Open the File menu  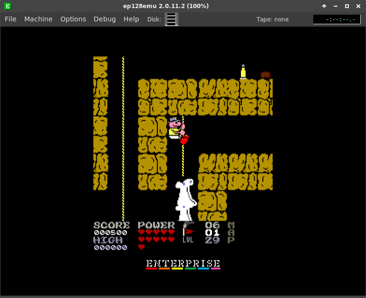pos(10,19)
